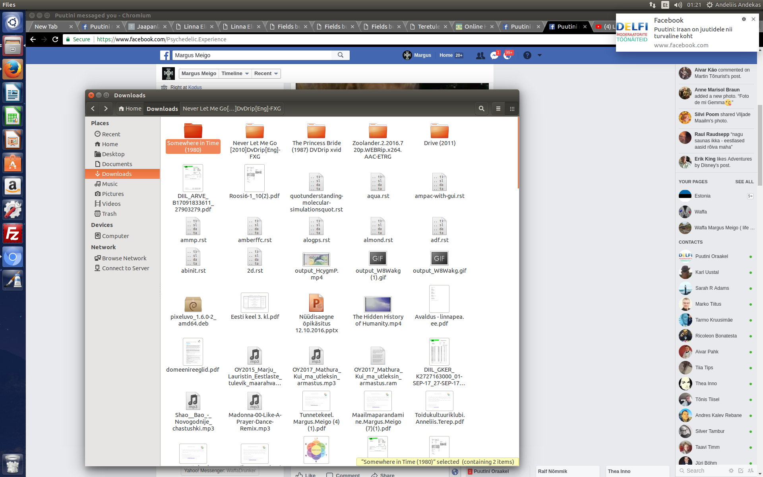Open Videos in Places sidebar
The image size is (763, 477).
[x=122, y=204]
